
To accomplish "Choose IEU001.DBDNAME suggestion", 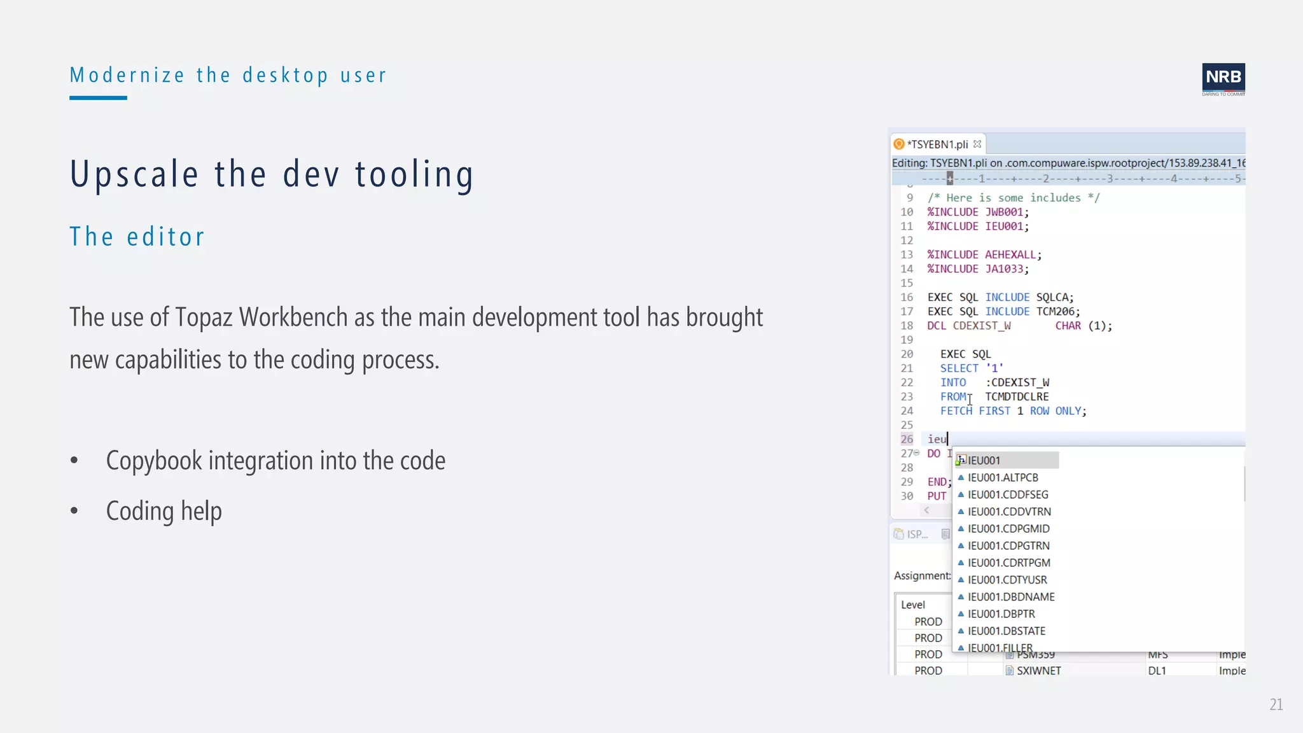I will point(1006,597).
